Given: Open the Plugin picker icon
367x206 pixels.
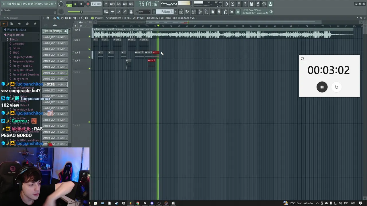Looking at the screenshot, I should (219, 12).
